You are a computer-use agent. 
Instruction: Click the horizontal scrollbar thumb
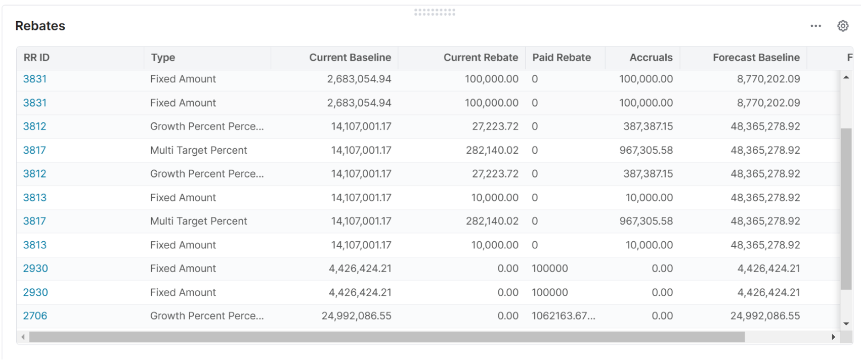(x=386, y=337)
